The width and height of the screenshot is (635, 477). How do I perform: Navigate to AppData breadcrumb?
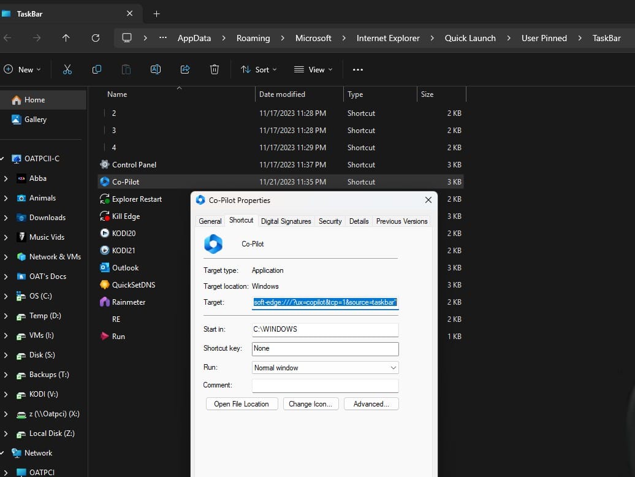[x=194, y=38]
